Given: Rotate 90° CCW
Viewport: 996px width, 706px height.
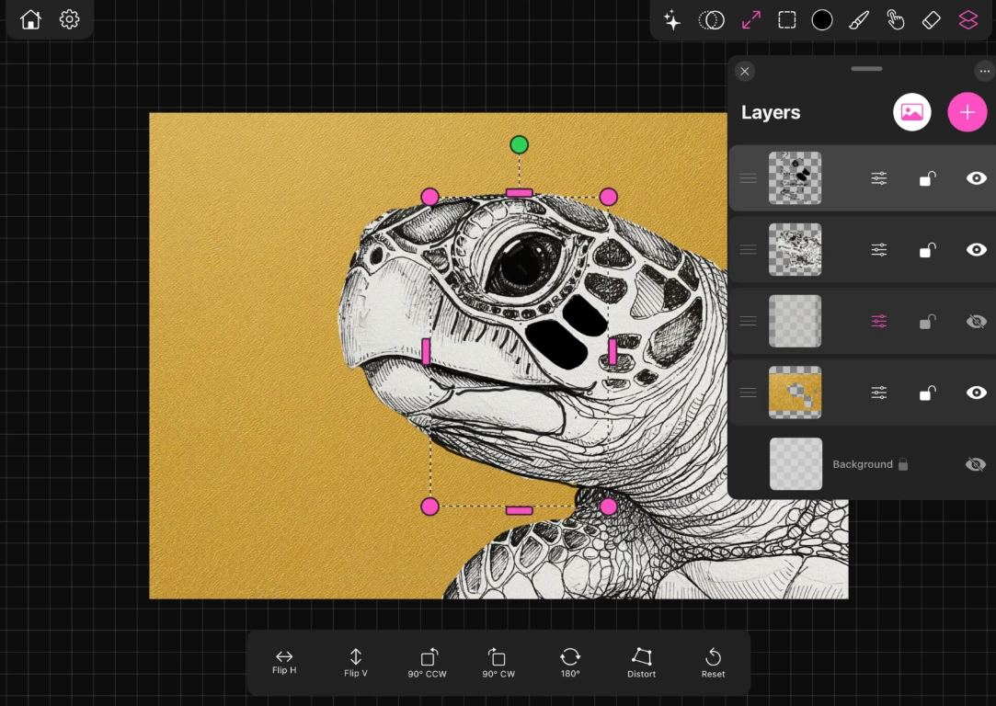Looking at the screenshot, I should (427, 662).
